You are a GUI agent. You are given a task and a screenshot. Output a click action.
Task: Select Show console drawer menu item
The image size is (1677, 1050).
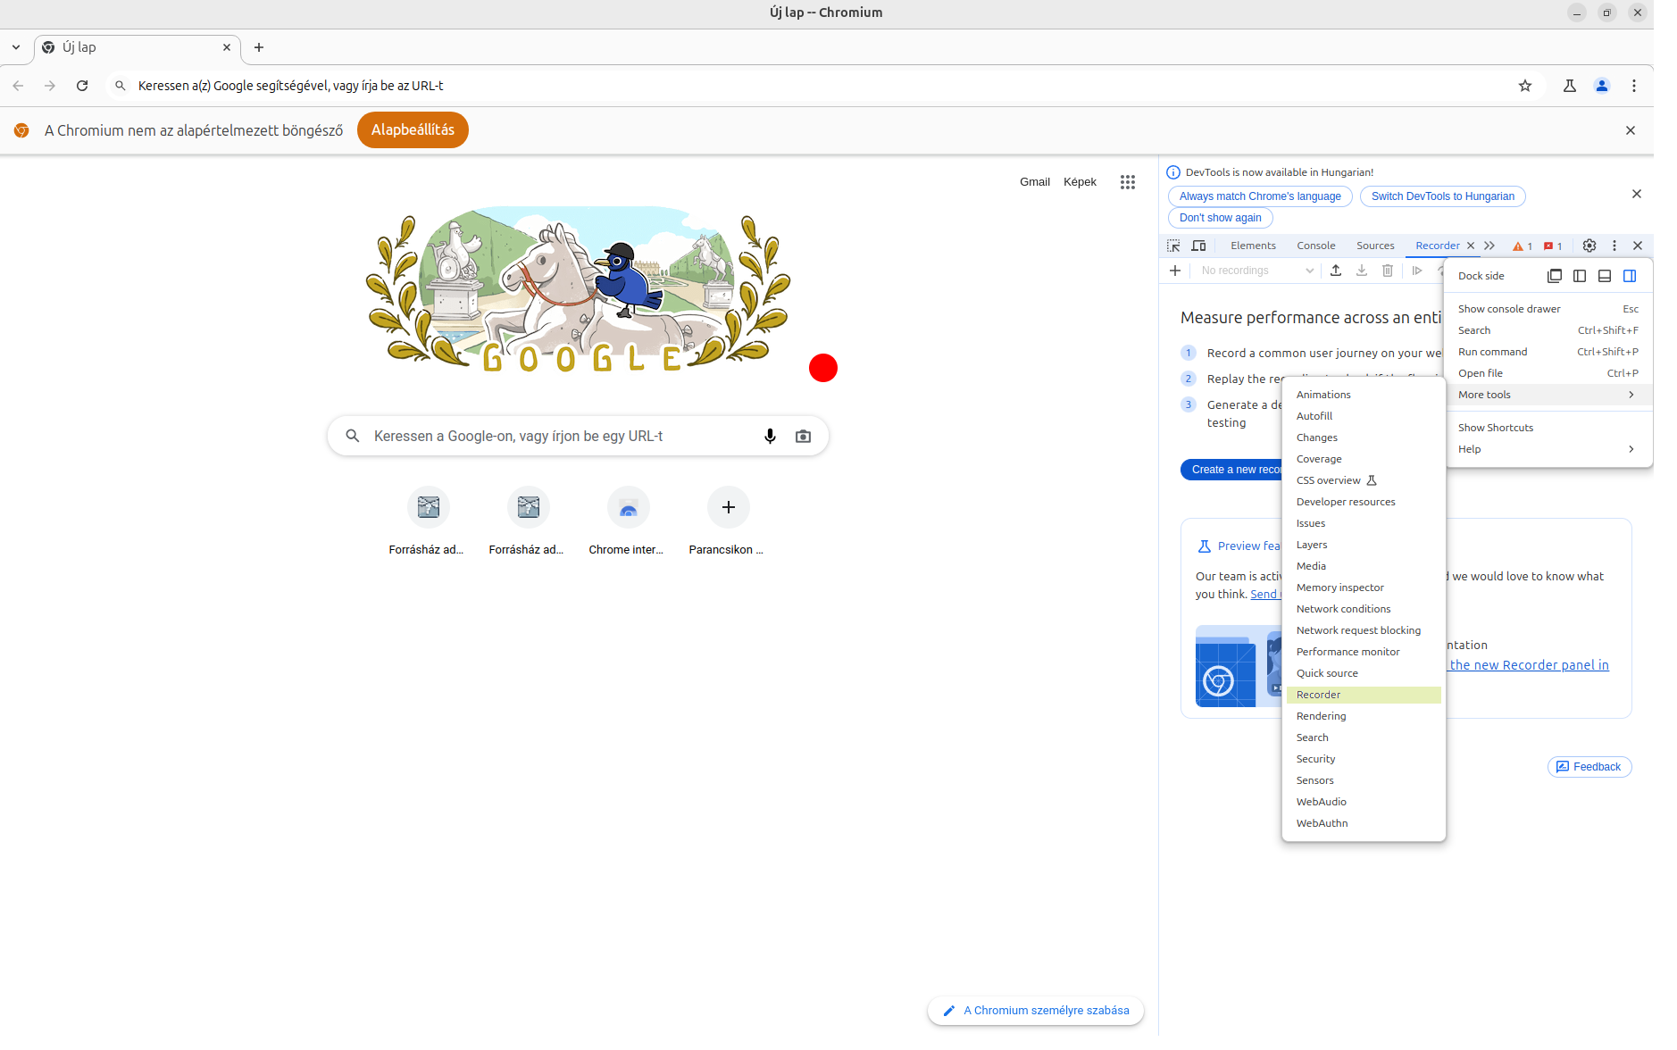(1548, 309)
